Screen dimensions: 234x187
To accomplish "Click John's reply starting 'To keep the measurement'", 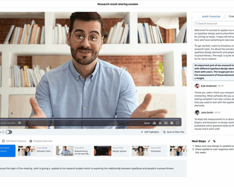I will (x=214, y=124).
